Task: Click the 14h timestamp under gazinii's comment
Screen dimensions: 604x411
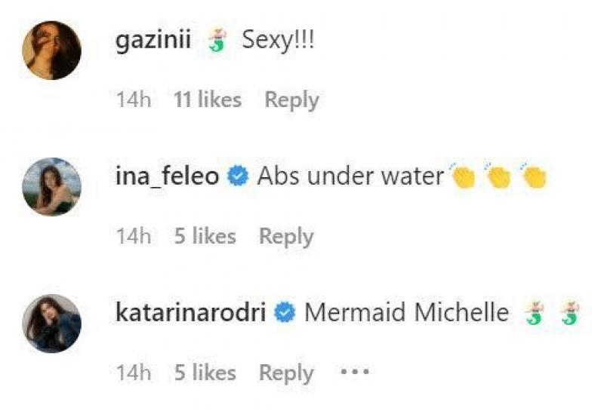Action: [134, 100]
